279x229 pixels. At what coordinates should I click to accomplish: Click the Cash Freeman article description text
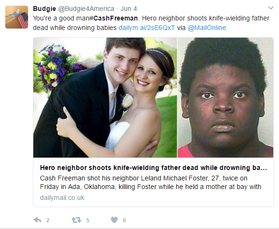click(150, 182)
